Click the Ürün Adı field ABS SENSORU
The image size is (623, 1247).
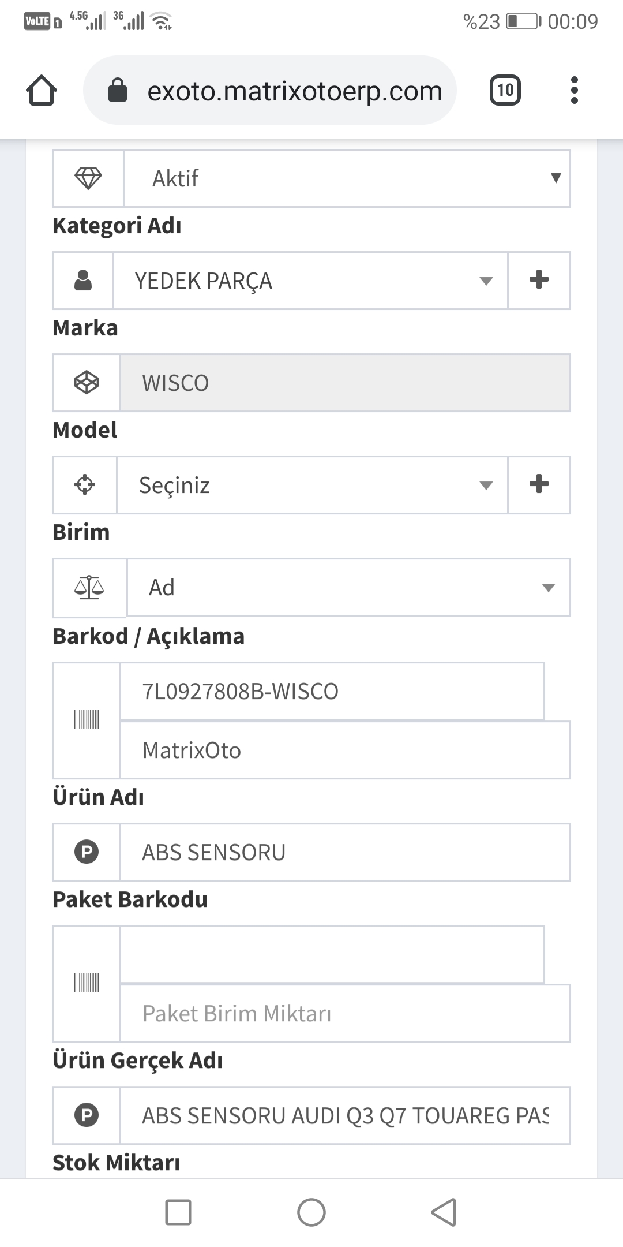(344, 852)
